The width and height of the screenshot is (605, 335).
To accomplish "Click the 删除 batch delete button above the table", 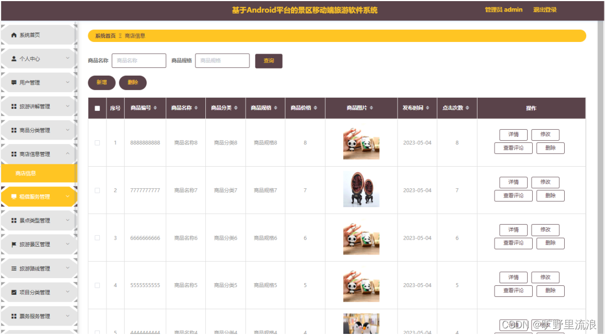I will (132, 83).
